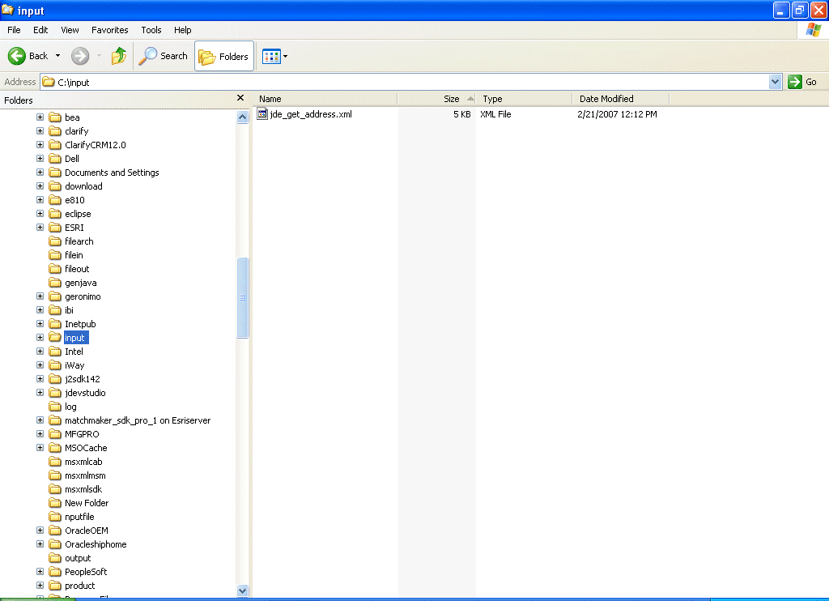Viewport: 829px width, 601px height.
Task: Open the Favorites menu
Action: pos(109,30)
